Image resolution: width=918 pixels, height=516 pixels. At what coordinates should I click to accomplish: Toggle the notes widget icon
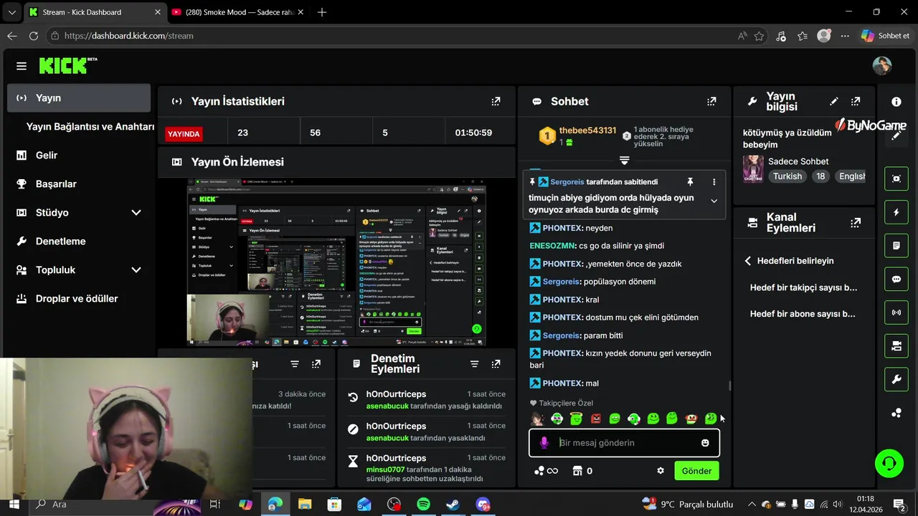(x=896, y=246)
